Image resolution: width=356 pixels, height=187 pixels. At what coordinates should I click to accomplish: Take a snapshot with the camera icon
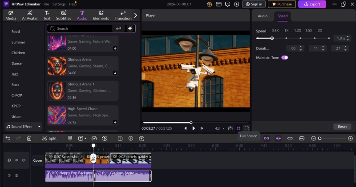click(230, 128)
